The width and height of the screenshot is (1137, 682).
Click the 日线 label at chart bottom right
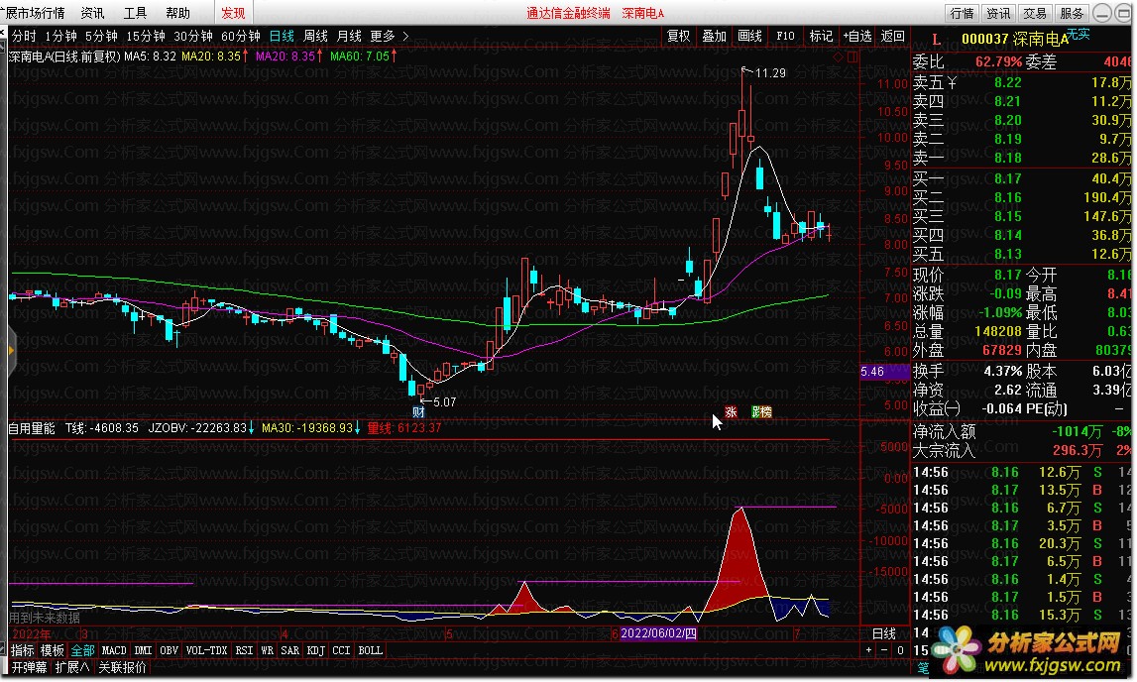click(x=884, y=633)
